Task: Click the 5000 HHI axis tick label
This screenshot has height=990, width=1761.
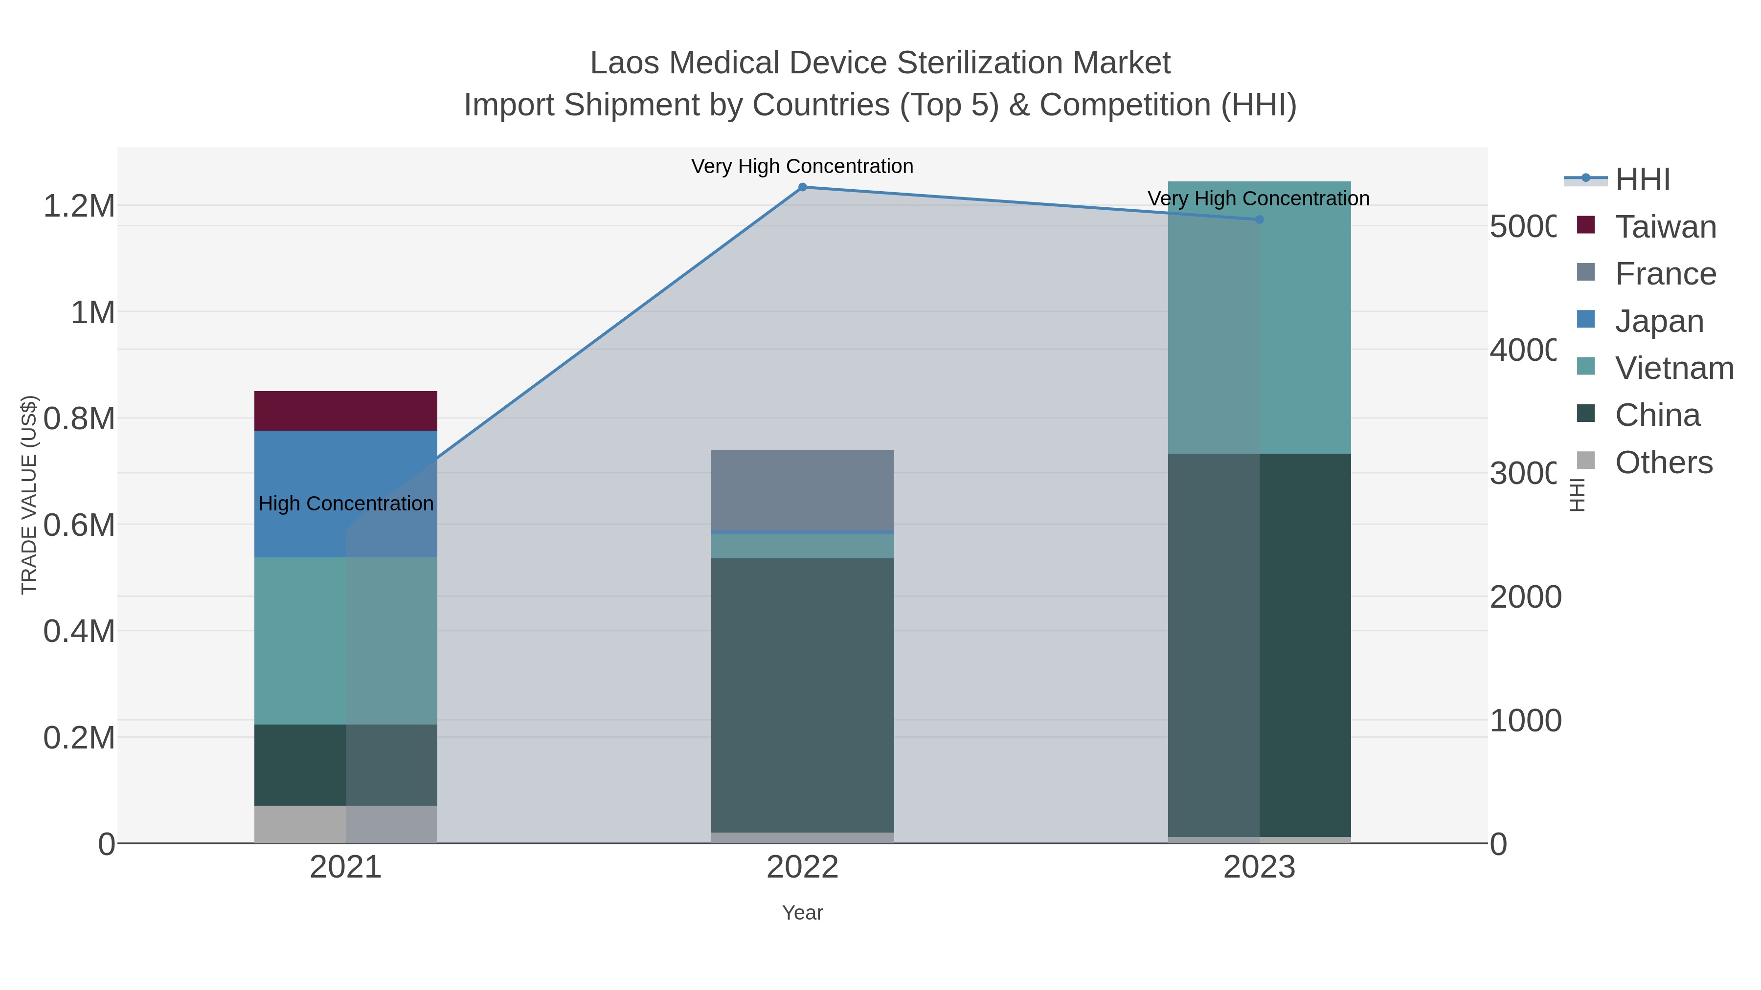Action: (x=1523, y=227)
